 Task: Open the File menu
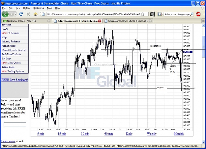4,8
